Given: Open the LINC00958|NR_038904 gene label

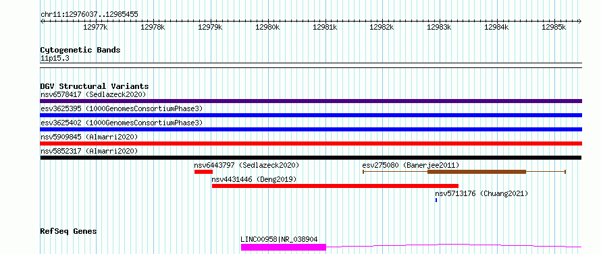Looking at the screenshot, I should point(279,239).
